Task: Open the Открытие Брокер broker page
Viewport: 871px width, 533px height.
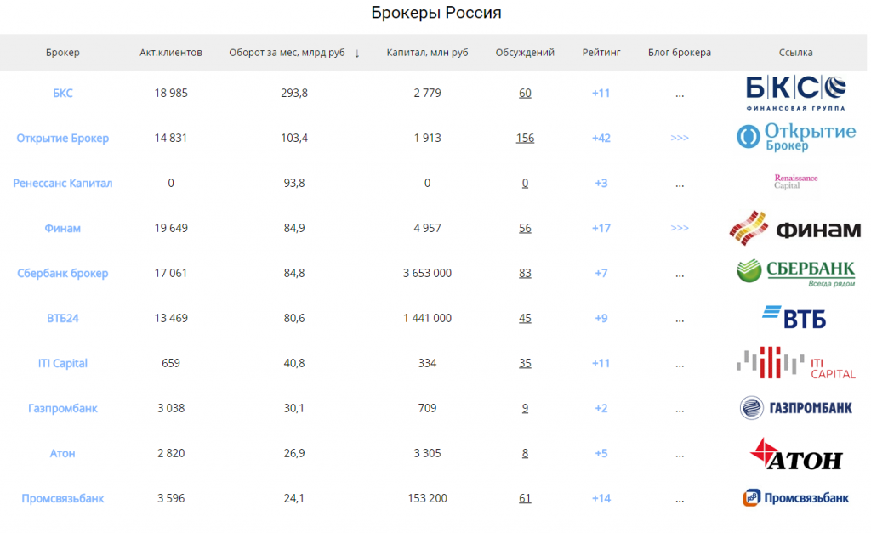Action: pos(63,138)
